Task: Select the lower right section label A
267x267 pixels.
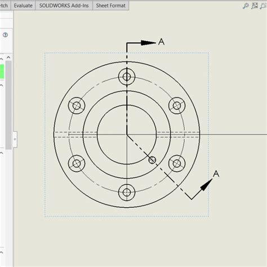Action: 216,173
